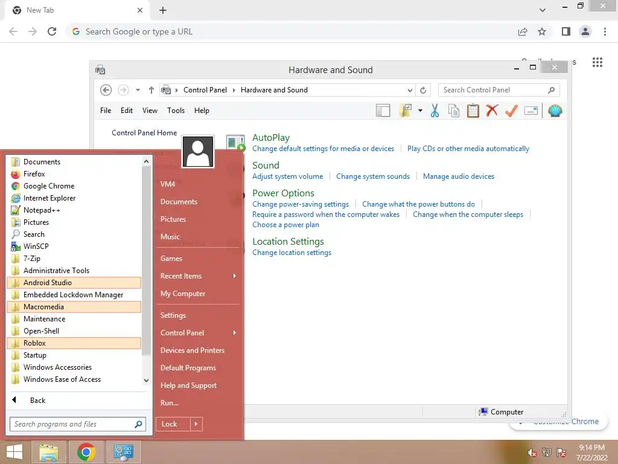Click the AutoPlay heading link
This screenshot has width=618, height=464.
click(x=271, y=137)
